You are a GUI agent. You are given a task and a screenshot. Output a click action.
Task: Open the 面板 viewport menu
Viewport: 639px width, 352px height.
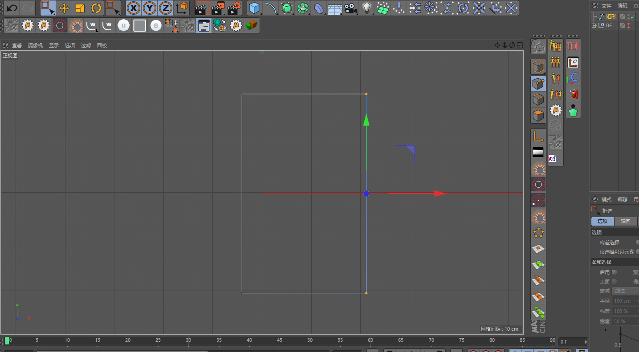click(x=102, y=45)
